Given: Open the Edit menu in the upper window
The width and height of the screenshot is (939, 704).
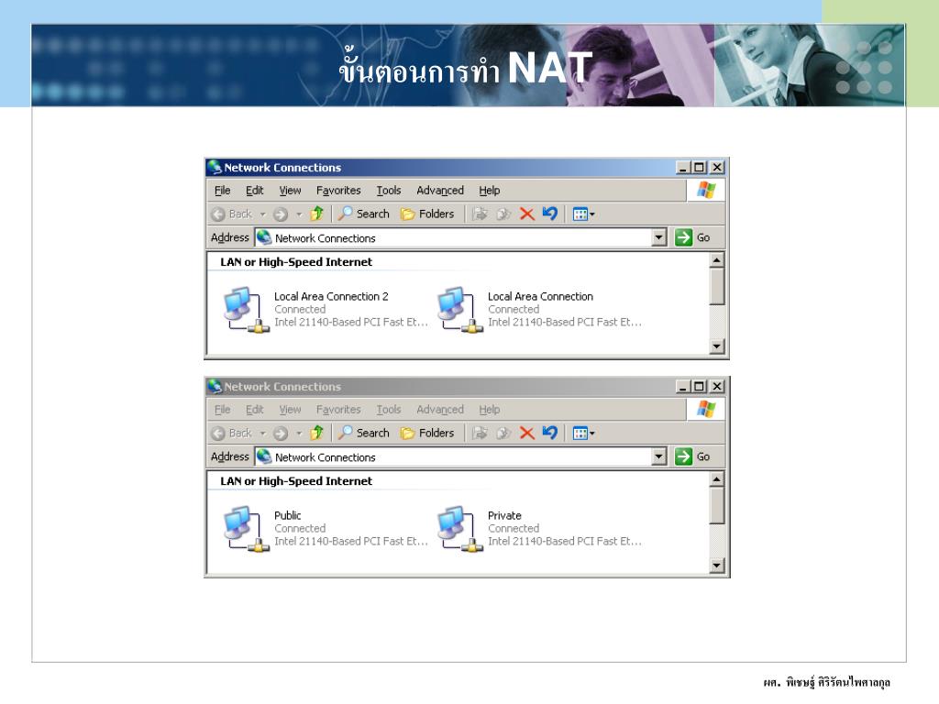Looking at the screenshot, I should tap(255, 191).
